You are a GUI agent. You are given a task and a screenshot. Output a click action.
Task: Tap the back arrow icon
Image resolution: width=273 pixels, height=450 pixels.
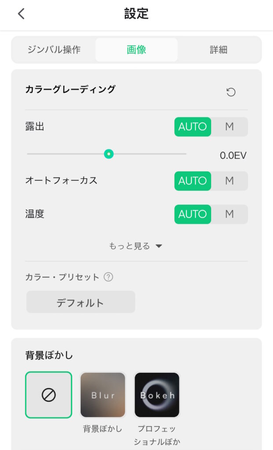pos(21,14)
